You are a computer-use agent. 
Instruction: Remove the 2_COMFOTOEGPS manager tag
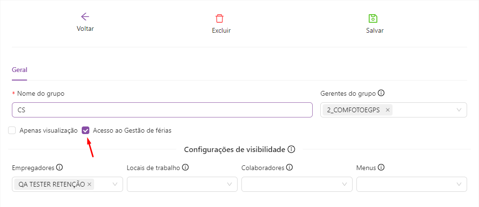click(x=388, y=110)
